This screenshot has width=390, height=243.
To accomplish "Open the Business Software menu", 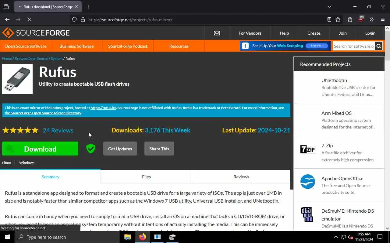I will (x=76, y=46).
